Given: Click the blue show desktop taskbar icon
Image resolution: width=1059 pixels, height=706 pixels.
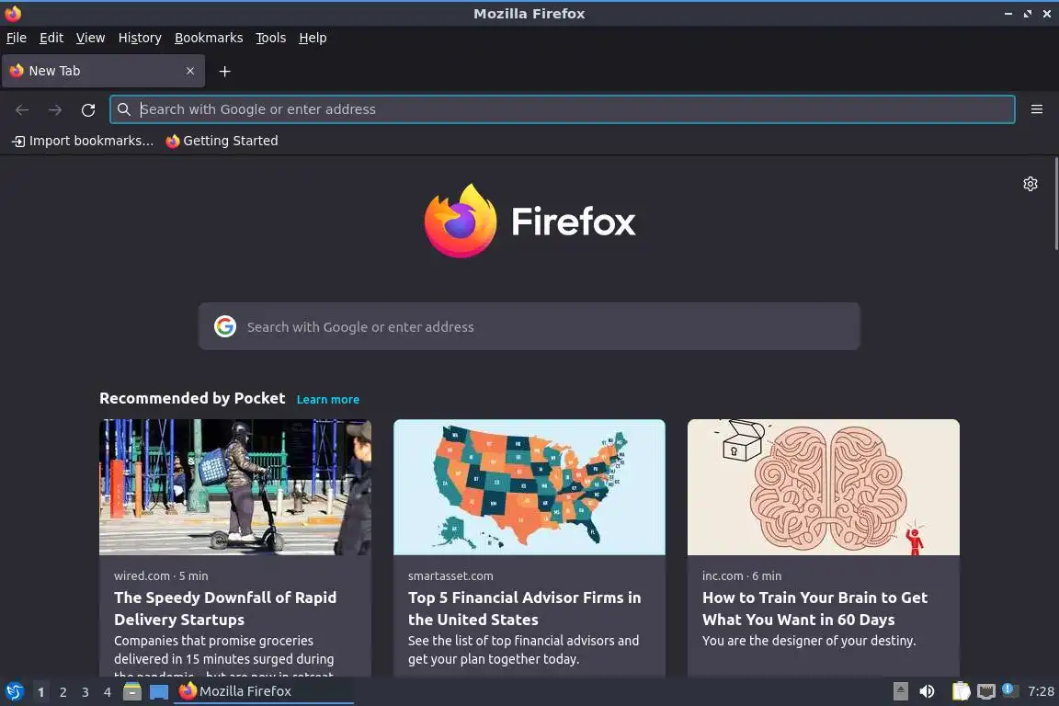Looking at the screenshot, I should pyautogui.click(x=159, y=692).
